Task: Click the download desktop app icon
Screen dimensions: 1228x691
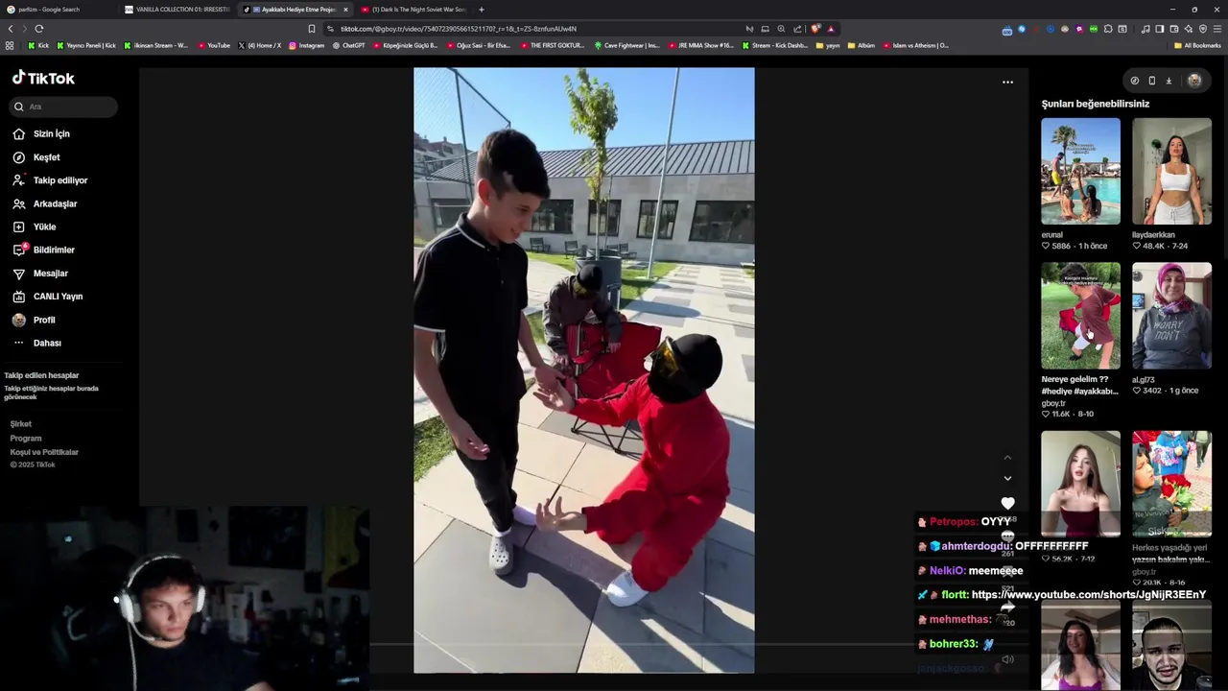Action: [1169, 81]
